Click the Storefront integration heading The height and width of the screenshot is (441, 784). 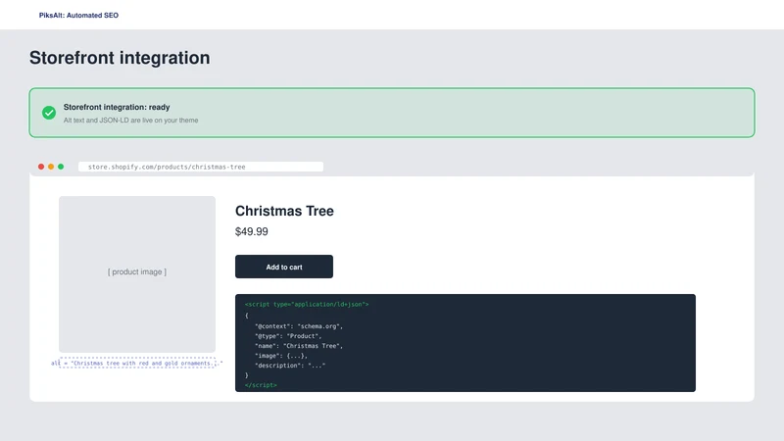pos(120,58)
